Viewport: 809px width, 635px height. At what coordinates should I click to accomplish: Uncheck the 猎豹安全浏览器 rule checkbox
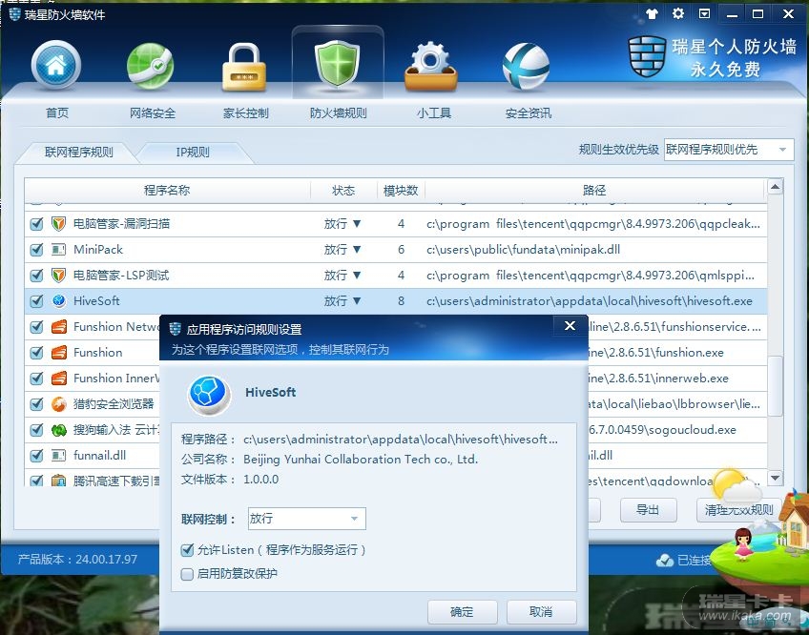coord(36,404)
